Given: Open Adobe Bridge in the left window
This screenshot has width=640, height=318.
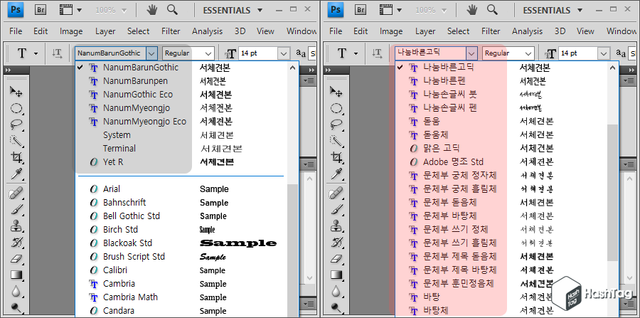Looking at the screenshot, I should [40, 10].
